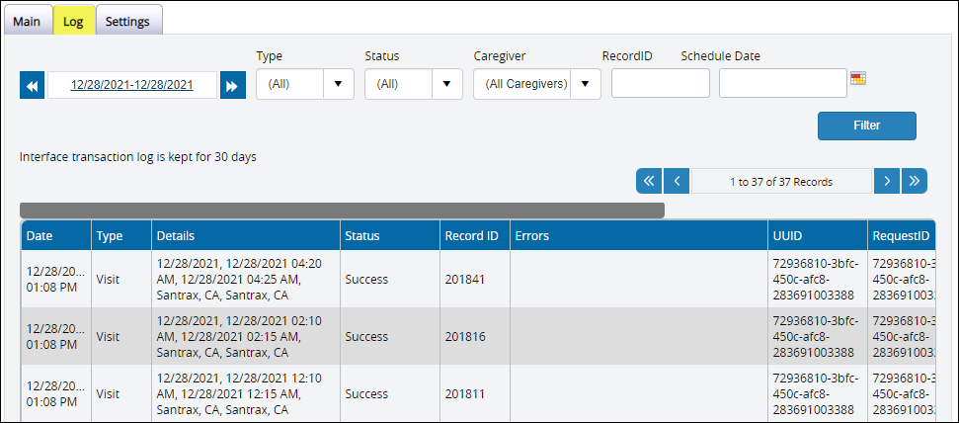This screenshot has height=423, width=959.
Task: Click Success status in row 201841
Action: (x=390, y=279)
